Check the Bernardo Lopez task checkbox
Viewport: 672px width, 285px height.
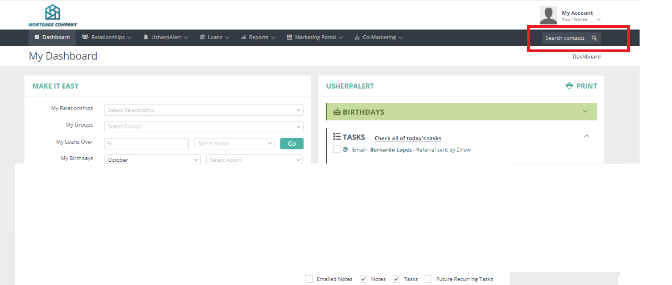pyautogui.click(x=337, y=149)
